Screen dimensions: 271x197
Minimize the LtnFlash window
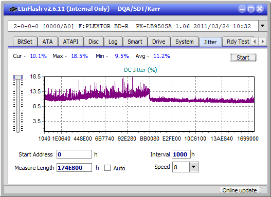(242, 9)
